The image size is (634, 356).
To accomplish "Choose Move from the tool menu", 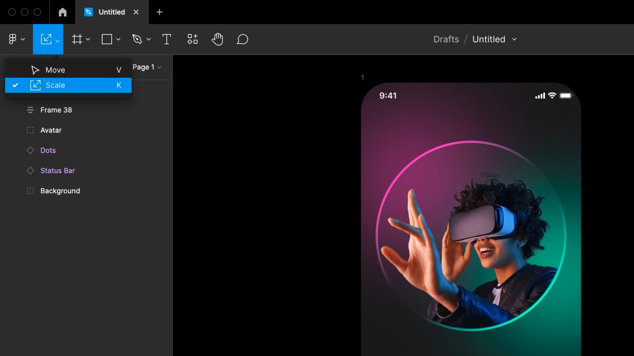I will point(55,70).
